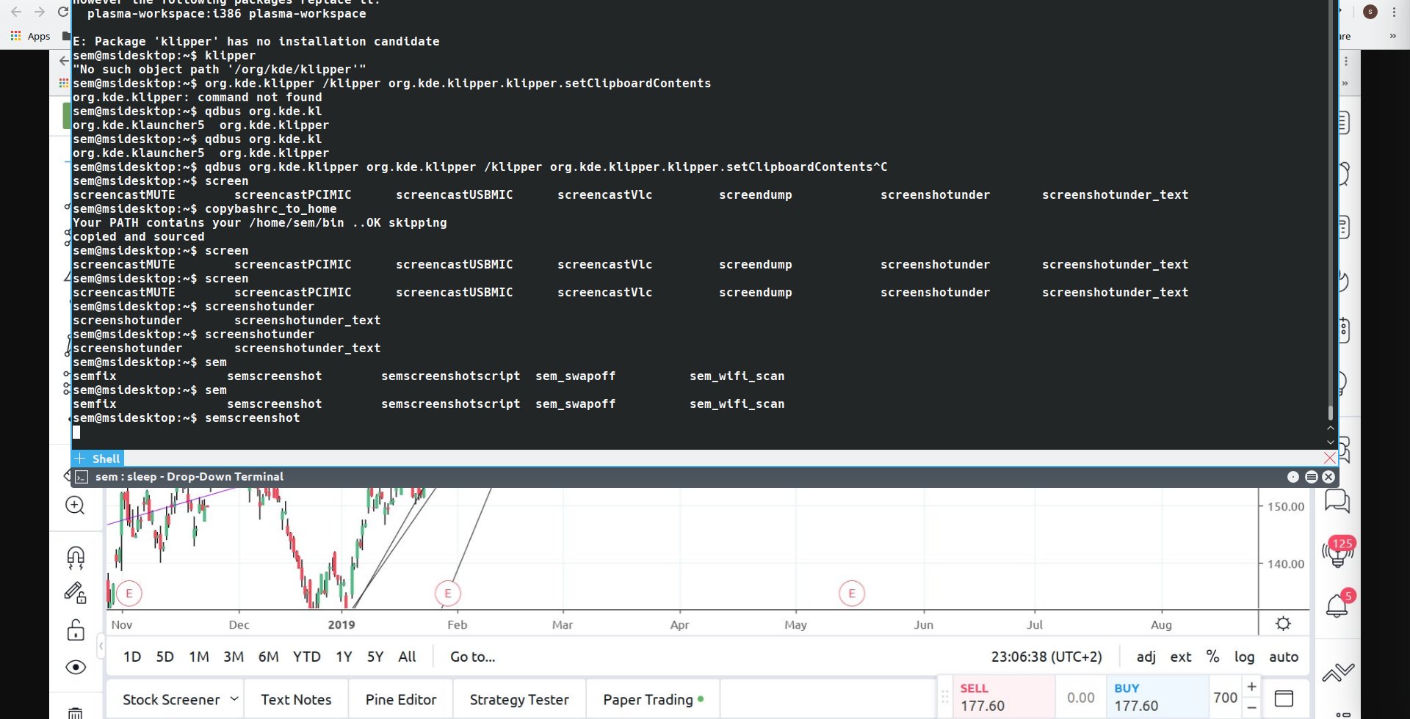Open Chrome Apps shortcut

pyautogui.click(x=30, y=36)
